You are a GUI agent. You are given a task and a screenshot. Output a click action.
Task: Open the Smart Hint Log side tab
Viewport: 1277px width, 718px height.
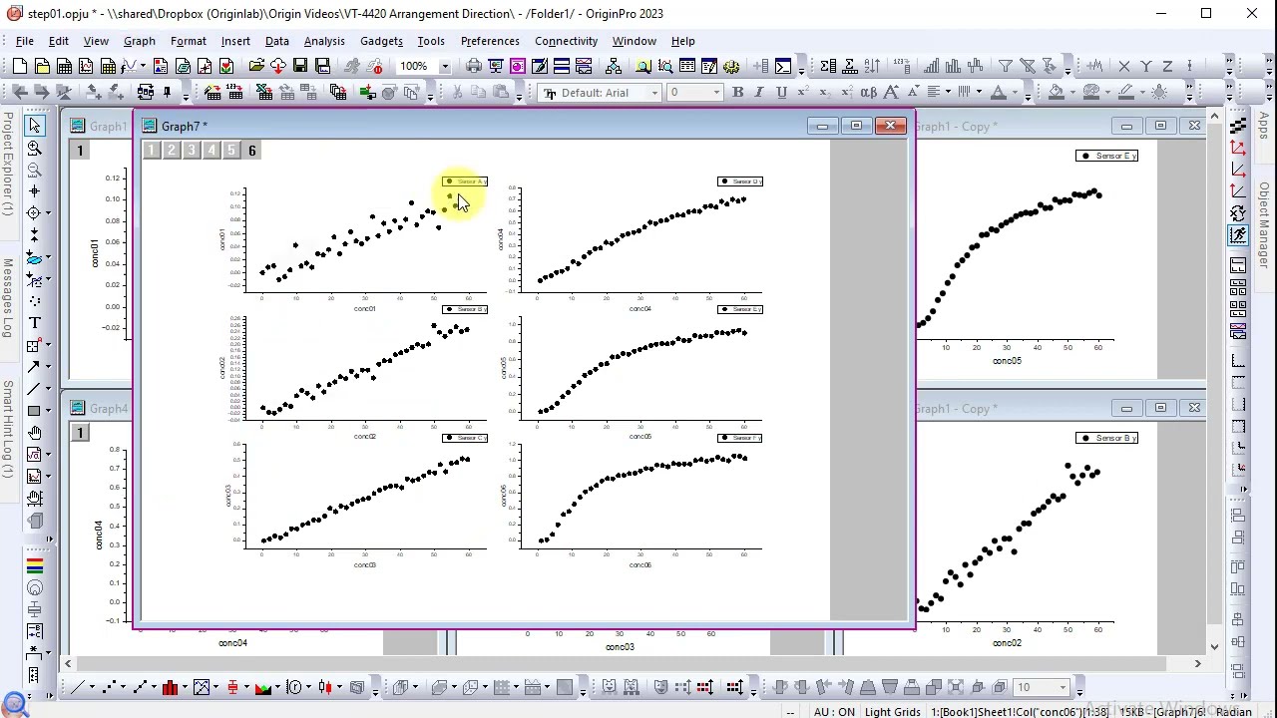tap(8, 429)
